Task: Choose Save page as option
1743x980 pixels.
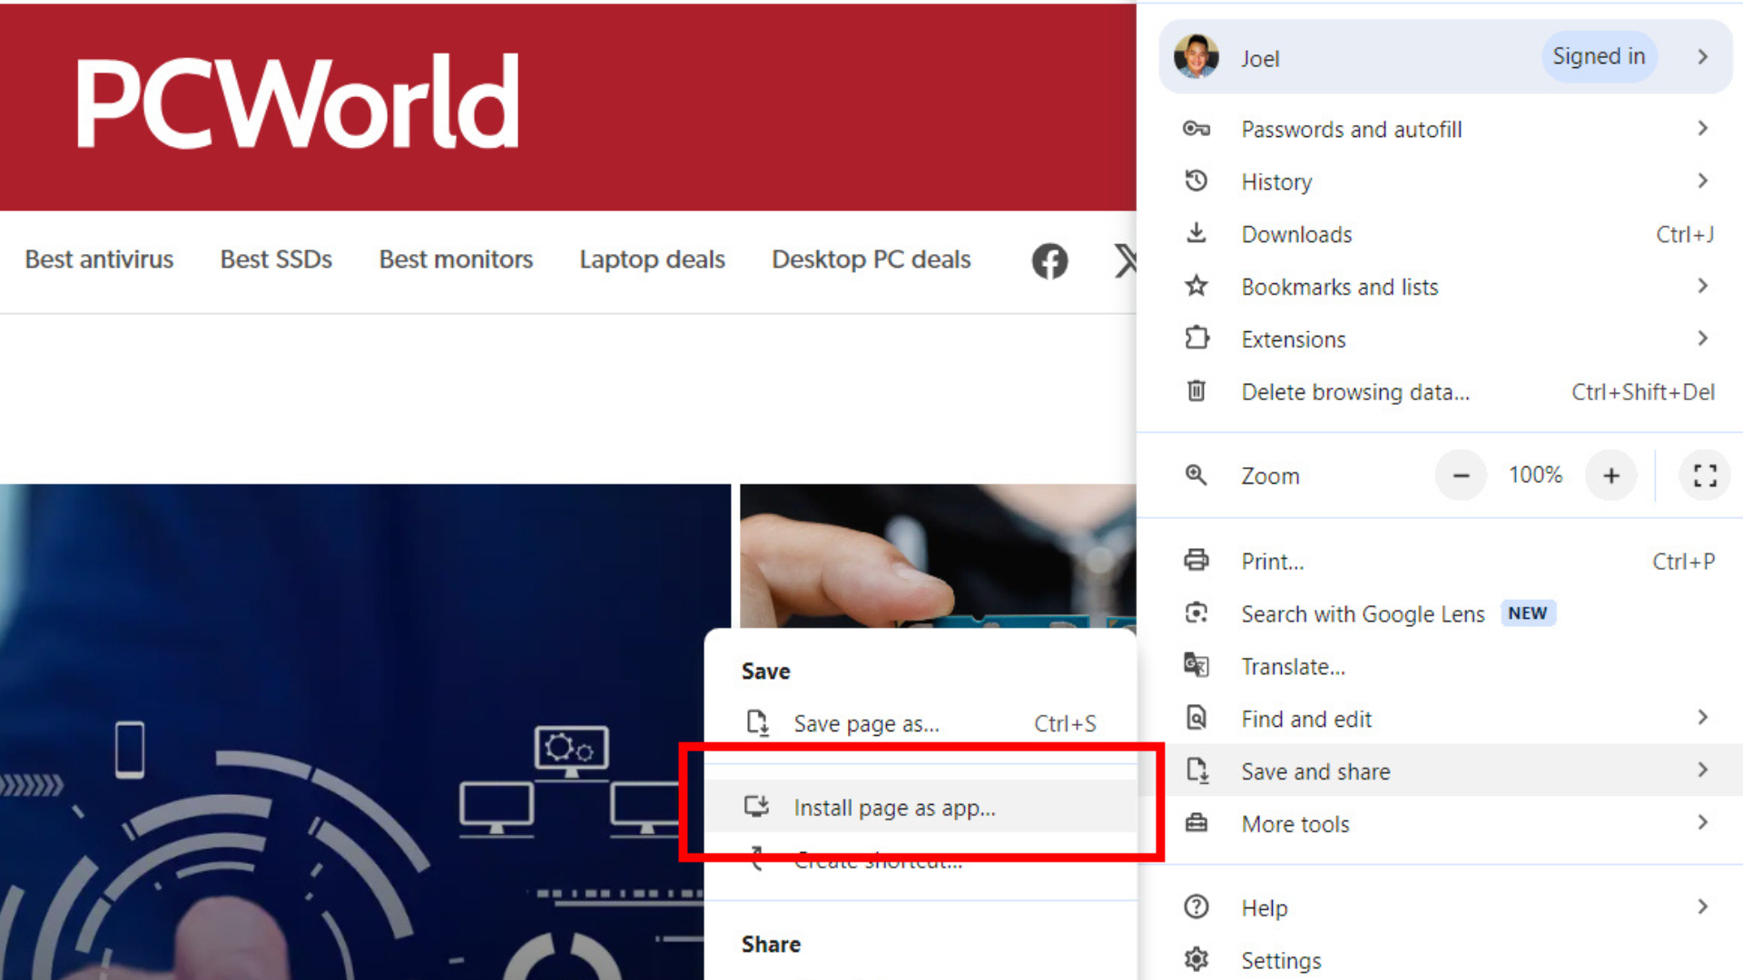Action: click(866, 724)
